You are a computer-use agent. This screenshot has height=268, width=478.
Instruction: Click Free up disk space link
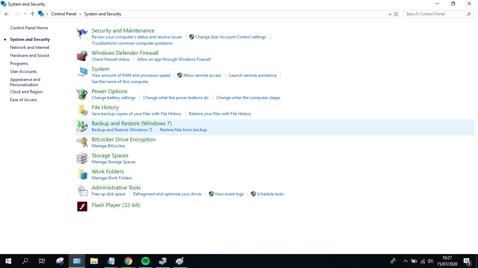coord(108,194)
